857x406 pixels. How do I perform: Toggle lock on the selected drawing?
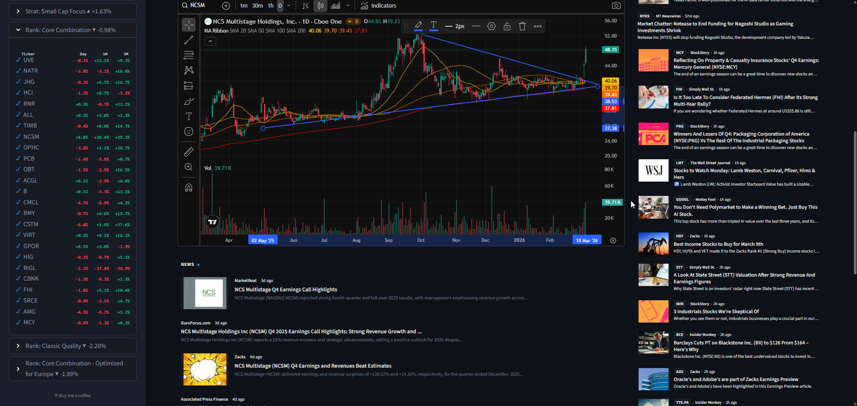[x=507, y=26]
